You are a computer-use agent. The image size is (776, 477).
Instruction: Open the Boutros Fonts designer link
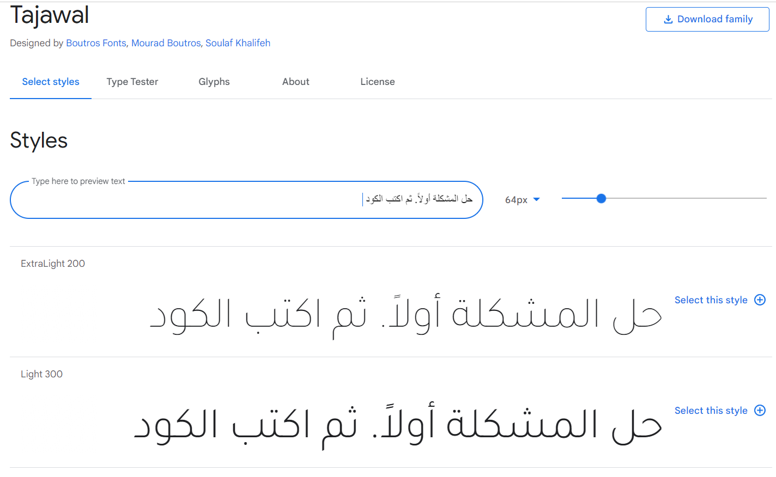[x=96, y=43]
